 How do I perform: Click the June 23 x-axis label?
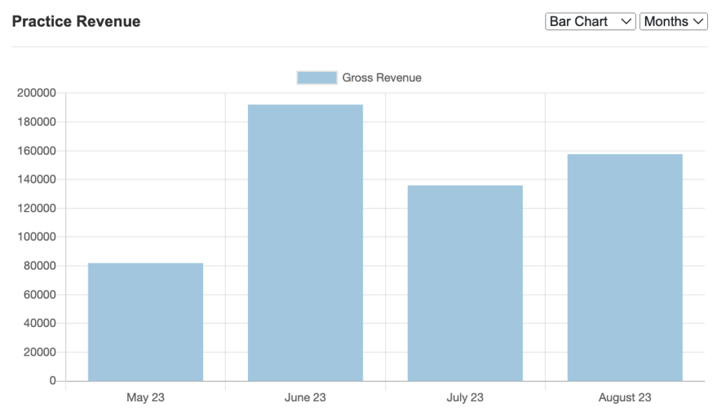pyautogui.click(x=305, y=398)
